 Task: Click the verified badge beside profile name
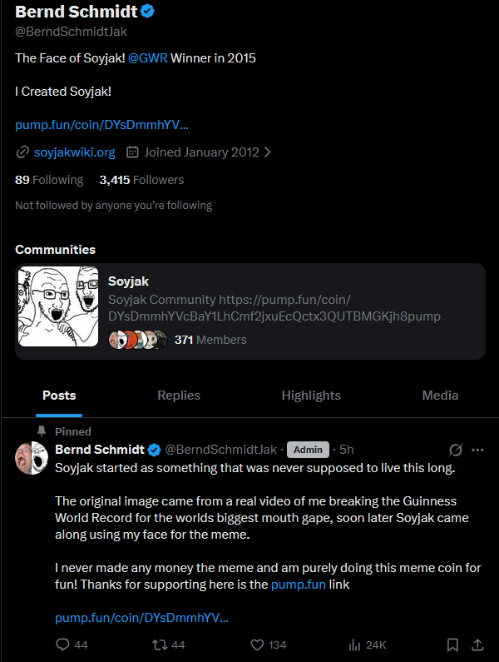[x=148, y=12]
